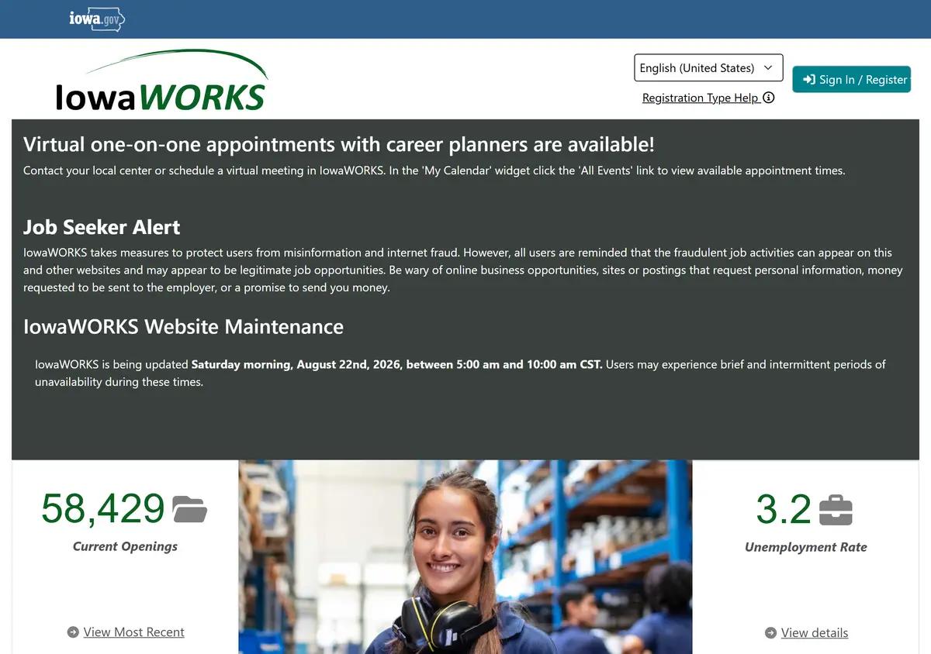Screen dimensions: 931x654
Task: Open the View details link
Action: click(815, 633)
